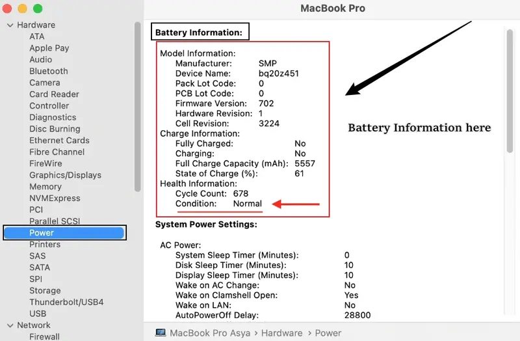The width and height of the screenshot is (520, 341).
Task: Open PCI in the hardware list
Action: [36, 210]
